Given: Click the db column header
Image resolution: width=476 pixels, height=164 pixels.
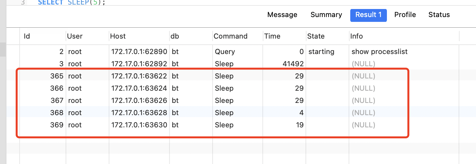Looking at the screenshot, I should click(191, 36).
